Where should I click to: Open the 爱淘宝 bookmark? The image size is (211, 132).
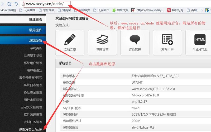click(x=64, y=10)
